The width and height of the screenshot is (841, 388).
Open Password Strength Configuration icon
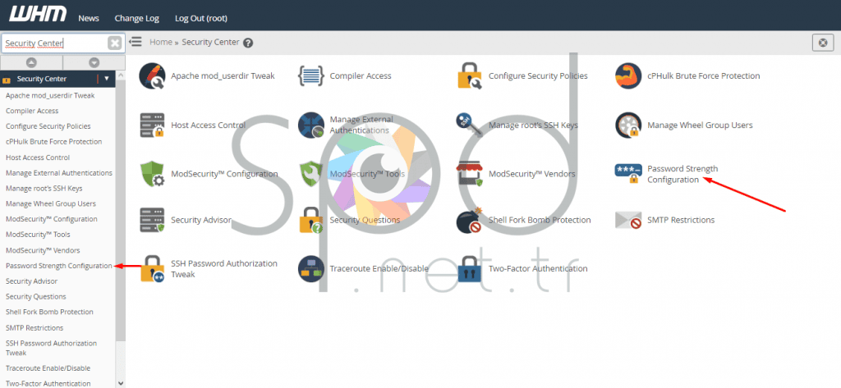click(628, 174)
